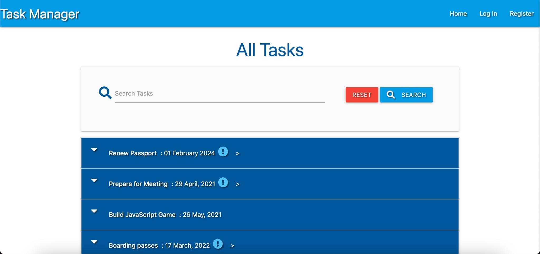Open the Register page
The height and width of the screenshot is (254, 540).
522,14
